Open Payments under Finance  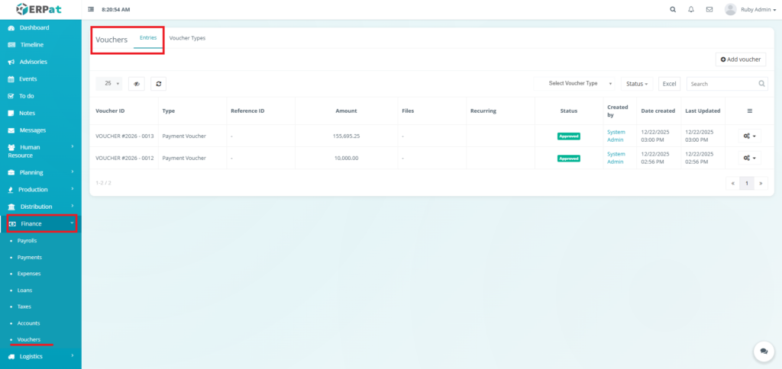coord(30,258)
